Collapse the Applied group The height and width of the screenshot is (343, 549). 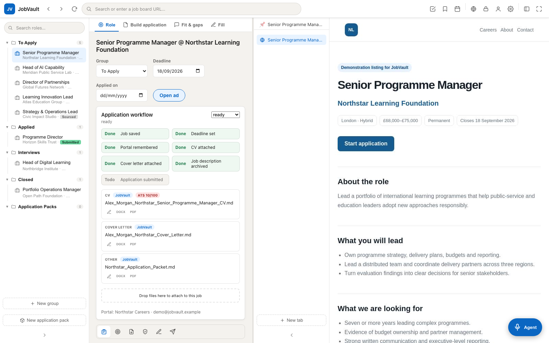tap(7, 127)
